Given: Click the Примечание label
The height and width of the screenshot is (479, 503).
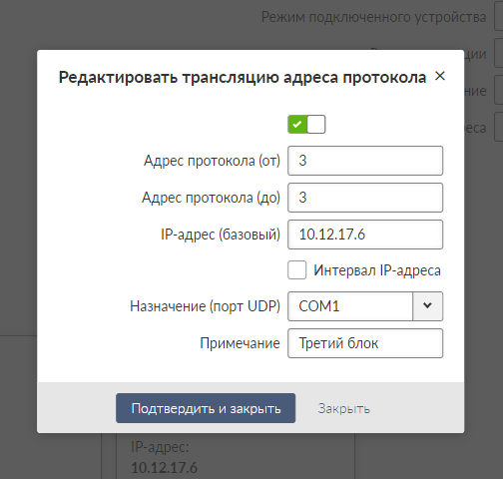Looking at the screenshot, I should 240,343.
